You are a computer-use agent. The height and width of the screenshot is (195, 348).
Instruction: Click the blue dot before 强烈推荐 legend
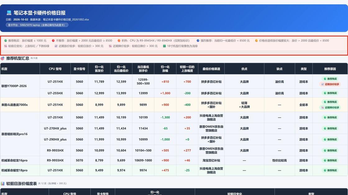(198, 41)
